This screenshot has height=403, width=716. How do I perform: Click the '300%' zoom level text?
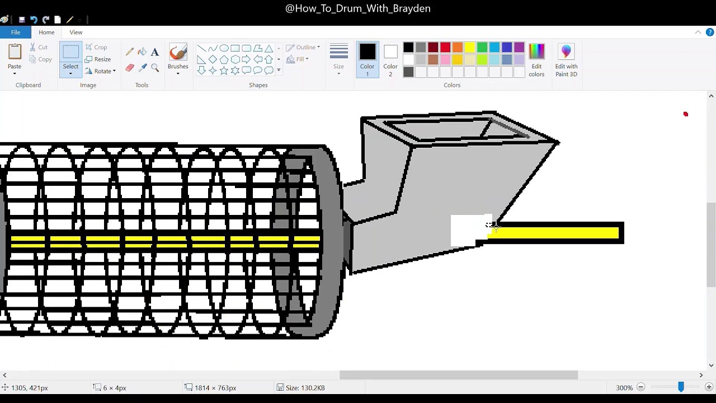[624, 387]
